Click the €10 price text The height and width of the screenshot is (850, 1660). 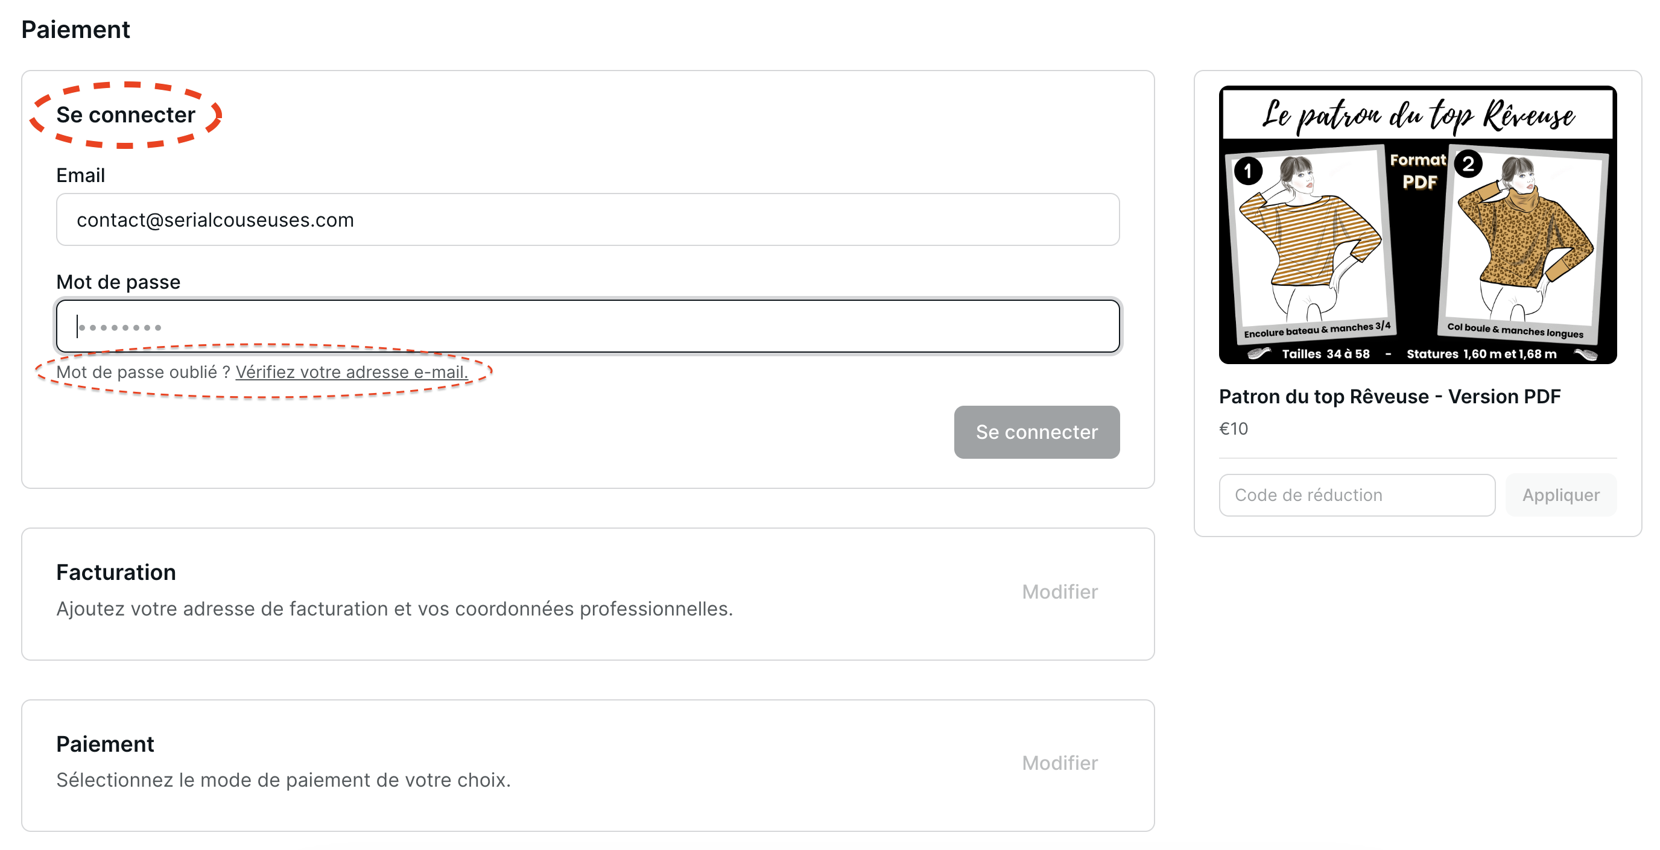(1233, 429)
